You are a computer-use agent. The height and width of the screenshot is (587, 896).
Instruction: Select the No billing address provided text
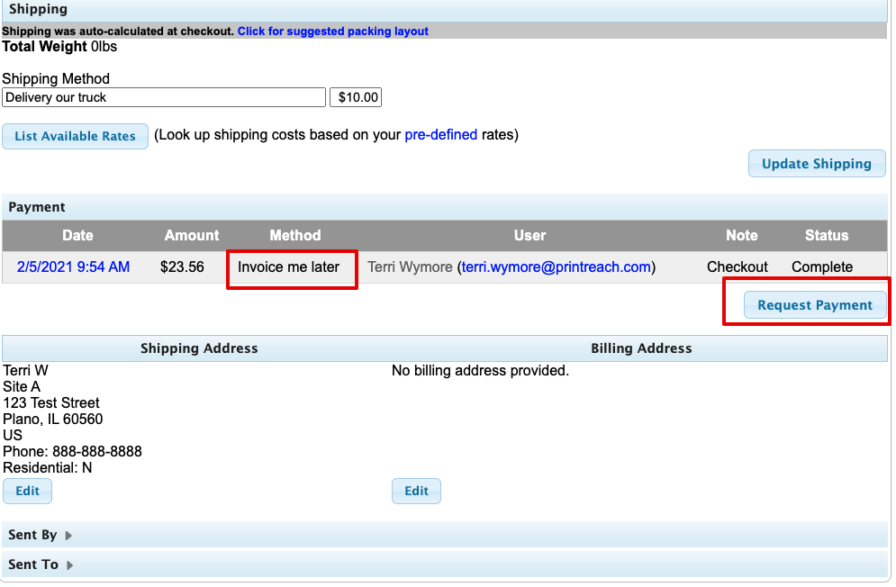point(480,370)
